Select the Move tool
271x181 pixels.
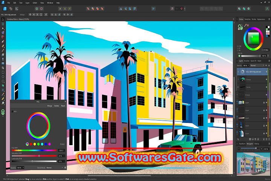(3, 19)
